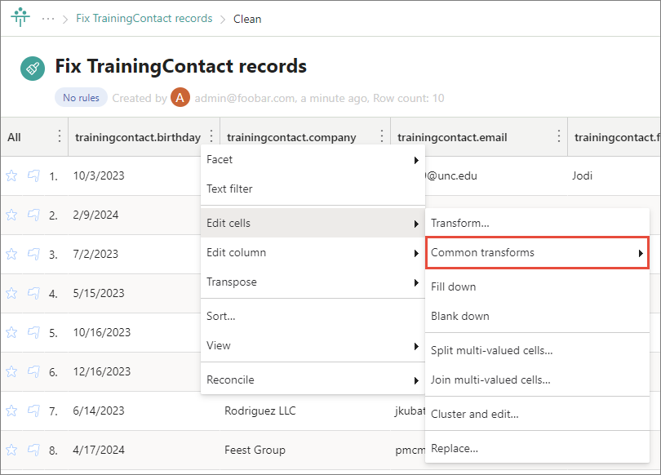Flag row 2 with the flag icon
The height and width of the screenshot is (475, 661).
[33, 215]
